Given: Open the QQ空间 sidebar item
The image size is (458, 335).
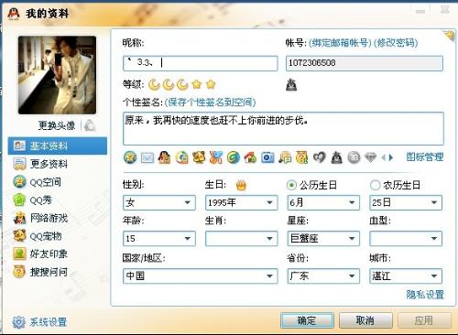Looking at the screenshot, I should click(58, 182).
